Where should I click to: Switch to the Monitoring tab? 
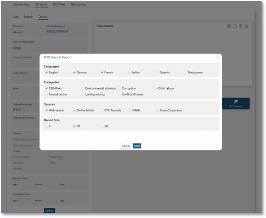(x=78, y=5)
